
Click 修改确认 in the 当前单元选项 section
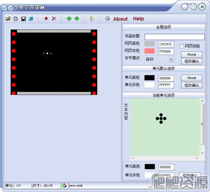point(190,176)
